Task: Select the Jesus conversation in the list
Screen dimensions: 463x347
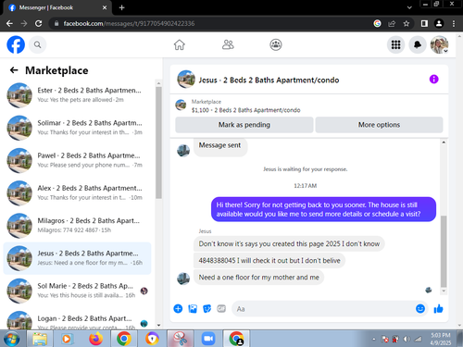Action: tap(77, 258)
